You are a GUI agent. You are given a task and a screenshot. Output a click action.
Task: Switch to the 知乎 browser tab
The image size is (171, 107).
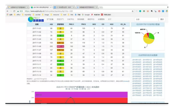pos(64,7)
